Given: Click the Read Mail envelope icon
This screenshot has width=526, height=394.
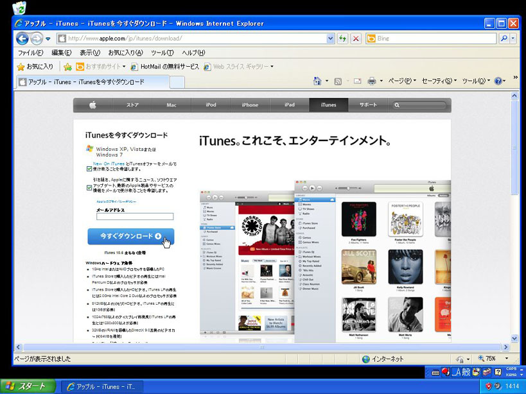Looking at the screenshot, I should pos(358,81).
